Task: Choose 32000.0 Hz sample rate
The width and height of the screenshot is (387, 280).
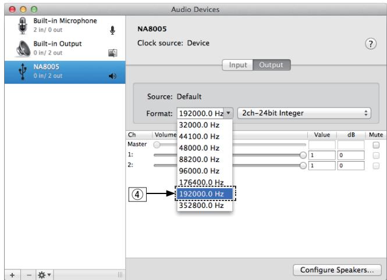Action: pos(205,125)
